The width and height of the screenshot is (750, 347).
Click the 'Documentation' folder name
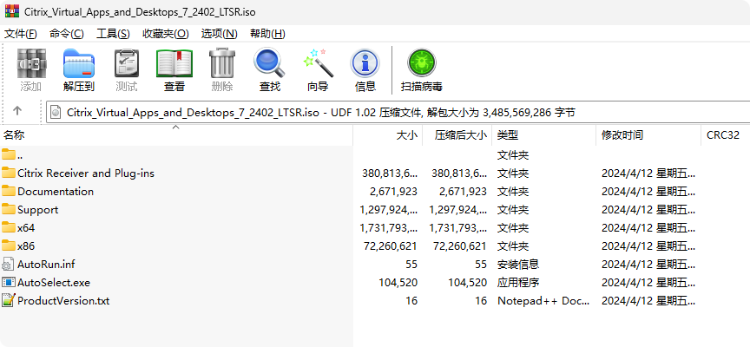tap(56, 191)
